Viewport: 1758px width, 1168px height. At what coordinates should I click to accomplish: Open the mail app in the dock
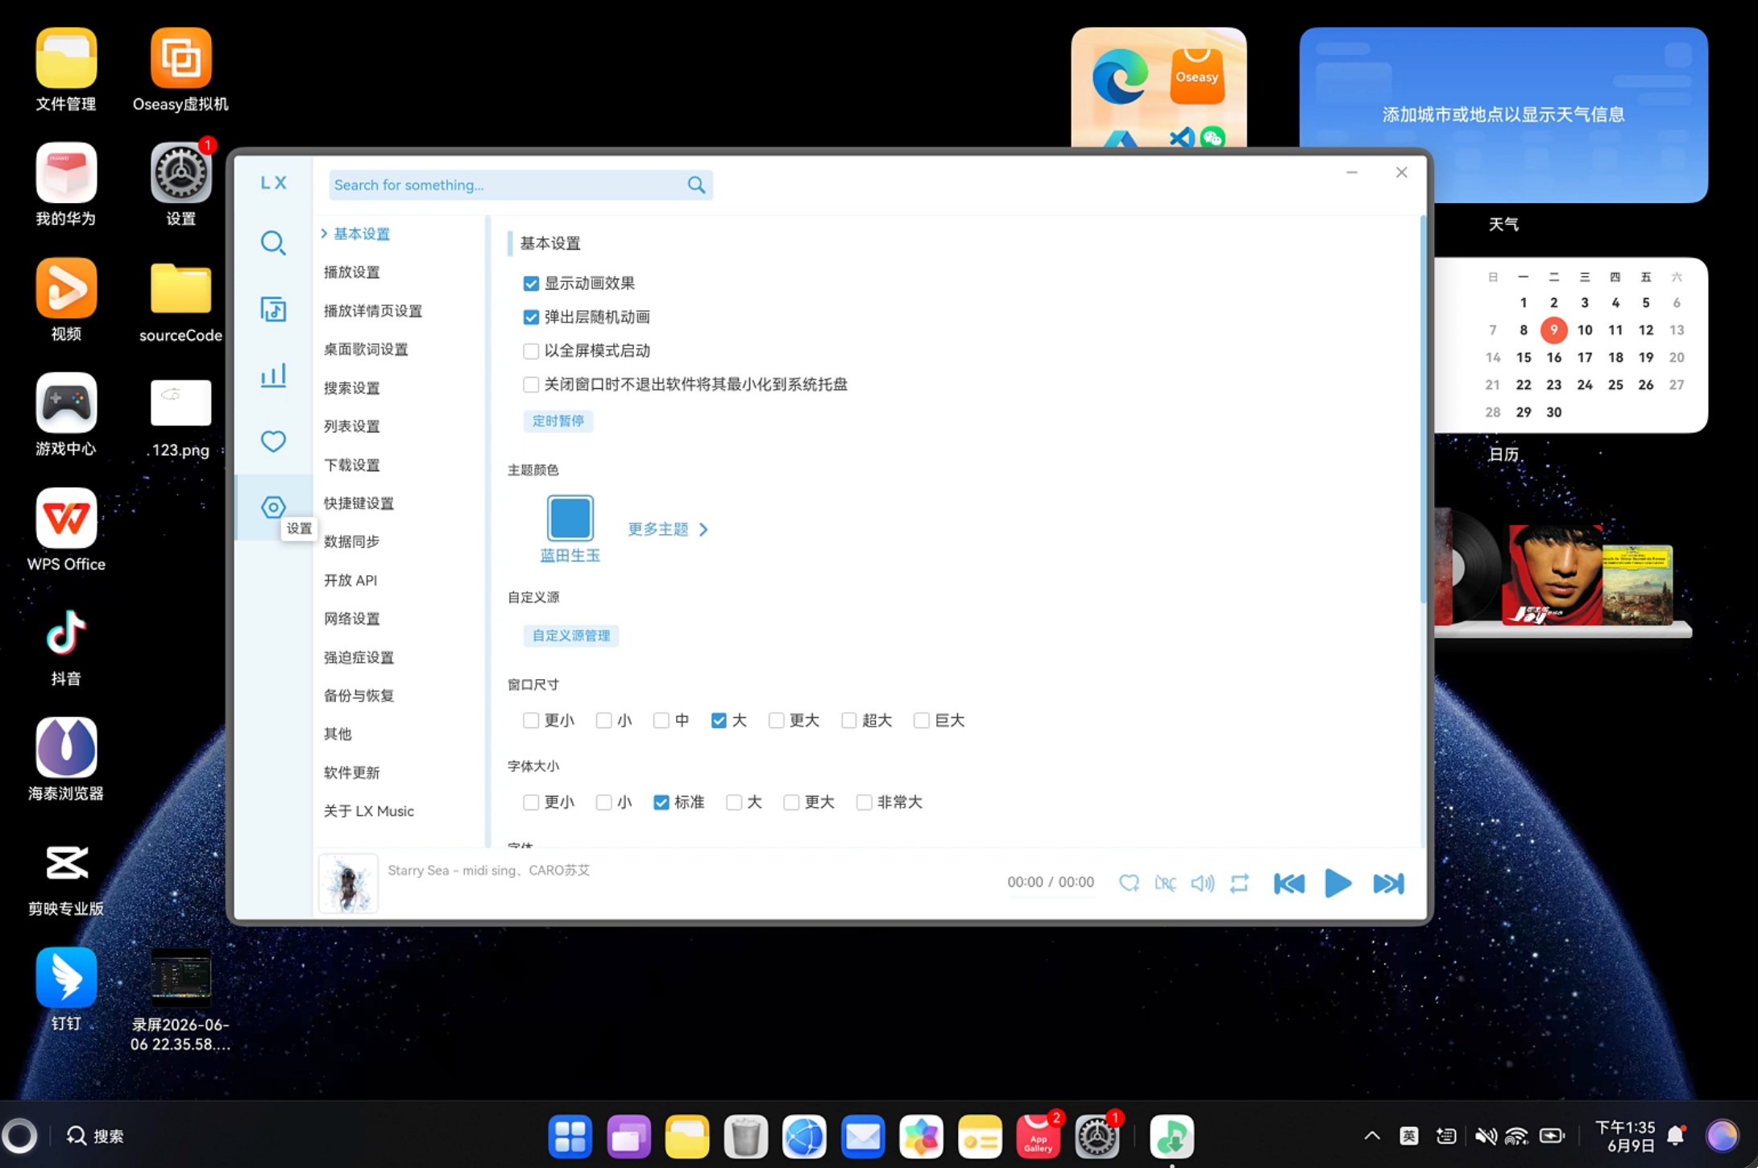point(862,1137)
